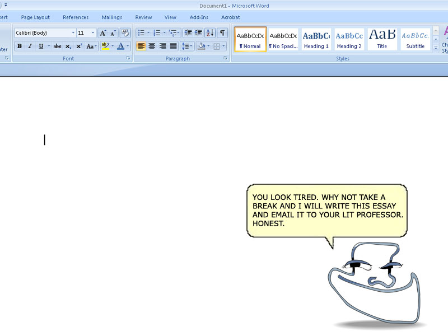Apply the Subtitle style
This screenshot has width=448, height=336.
[415, 39]
